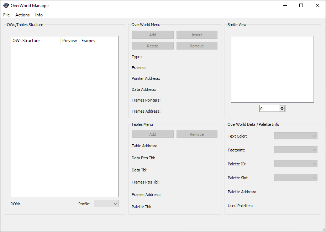326x232 pixels.
Task: Click the Add button in Tables Menu
Action: point(153,134)
